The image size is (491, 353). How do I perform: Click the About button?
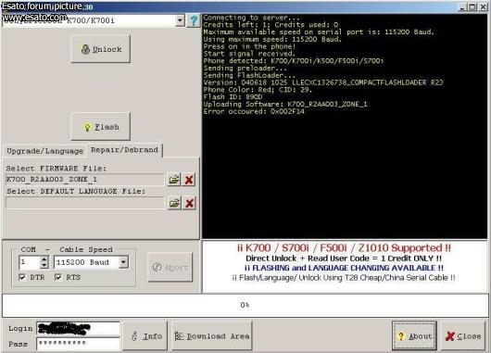pos(414,336)
